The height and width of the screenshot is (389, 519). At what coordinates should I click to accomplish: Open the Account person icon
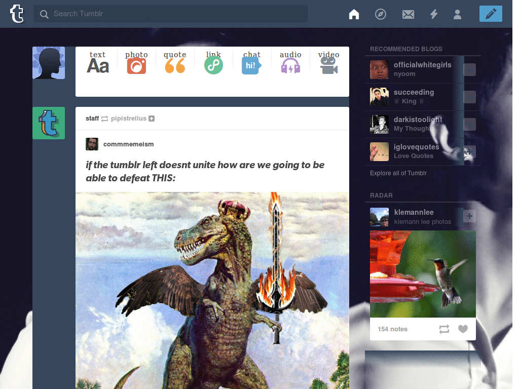458,14
